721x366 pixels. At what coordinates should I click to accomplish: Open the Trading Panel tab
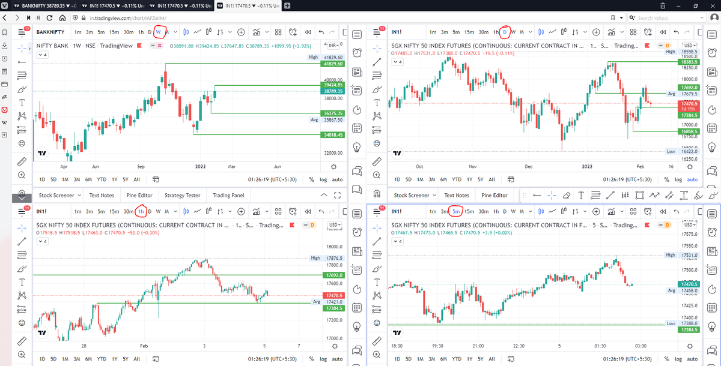pyautogui.click(x=228, y=195)
